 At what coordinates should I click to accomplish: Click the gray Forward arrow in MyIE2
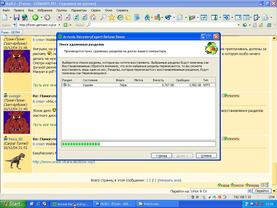pos(47,17)
